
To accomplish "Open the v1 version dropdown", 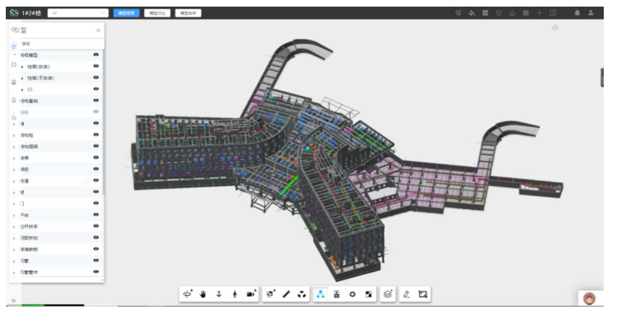I will [78, 13].
